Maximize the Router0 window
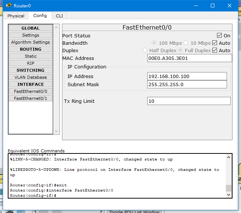This screenshot has width=241, height=213. (213, 6)
